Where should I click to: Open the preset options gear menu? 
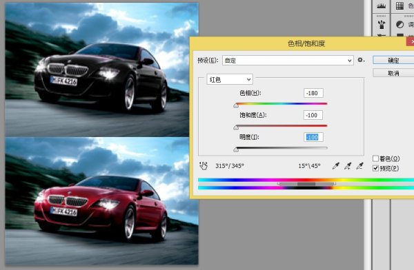coord(361,60)
